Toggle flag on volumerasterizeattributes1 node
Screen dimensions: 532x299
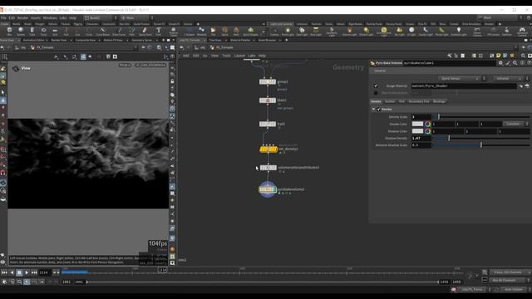click(x=275, y=168)
